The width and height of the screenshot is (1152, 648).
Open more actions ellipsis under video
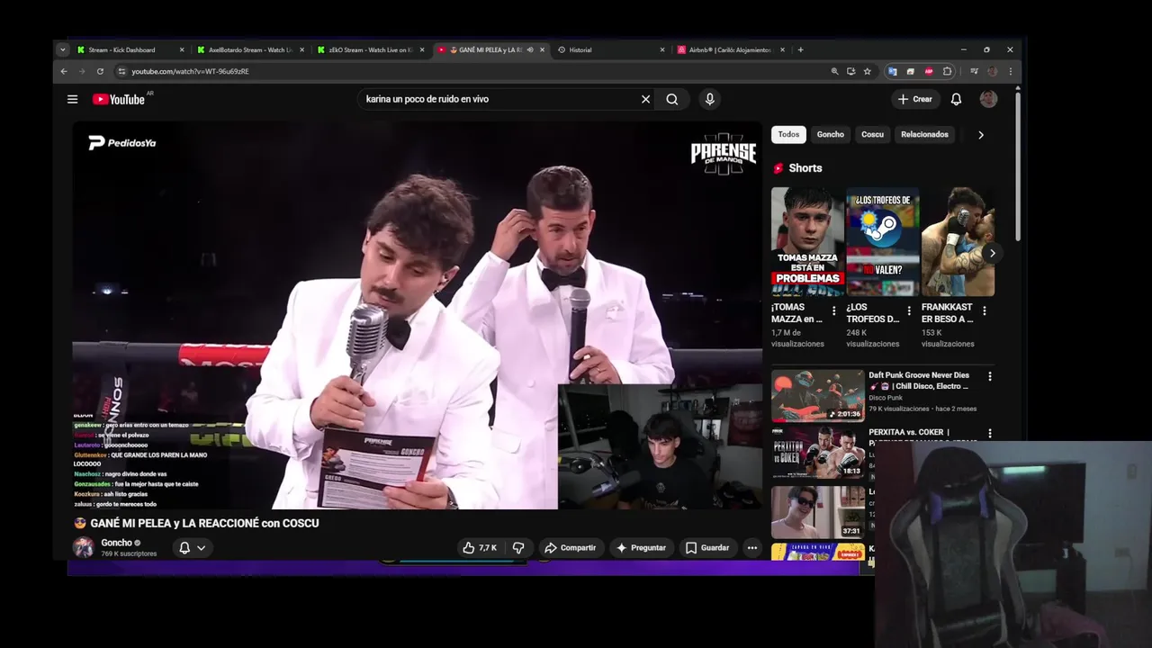pyautogui.click(x=752, y=547)
